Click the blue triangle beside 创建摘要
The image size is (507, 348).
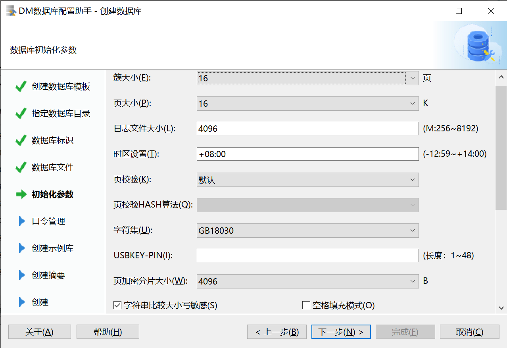[22, 275]
